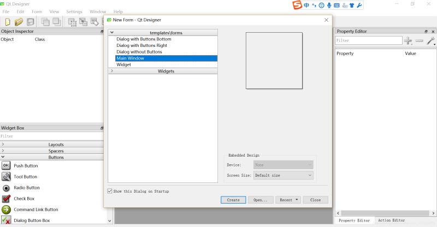
Task: Open the File menu
Action: (x=6, y=11)
